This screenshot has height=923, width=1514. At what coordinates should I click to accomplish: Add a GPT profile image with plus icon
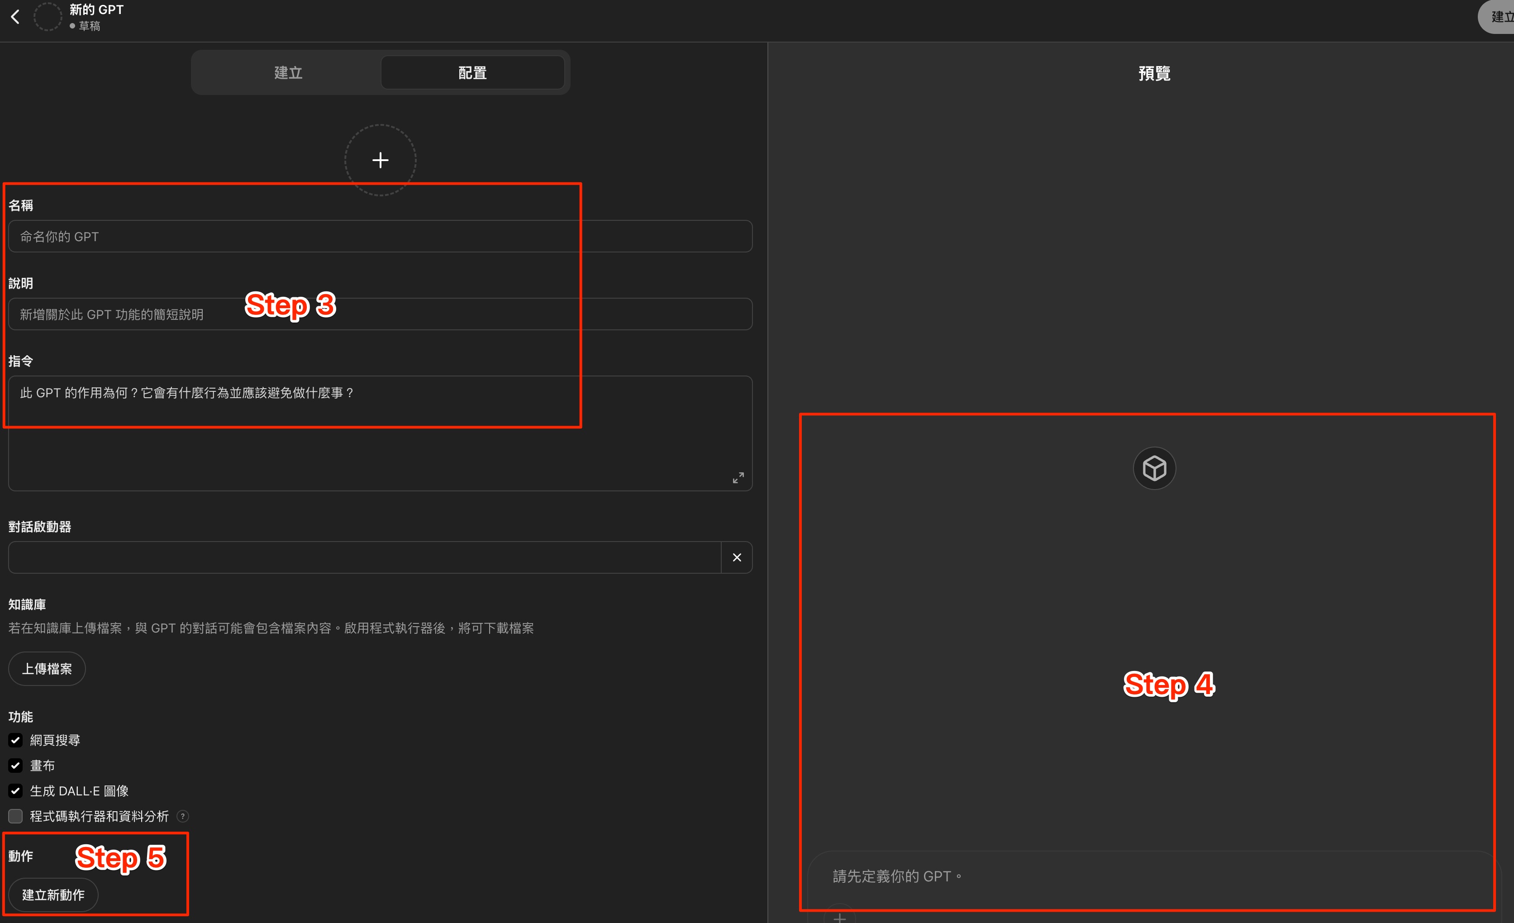(x=381, y=160)
